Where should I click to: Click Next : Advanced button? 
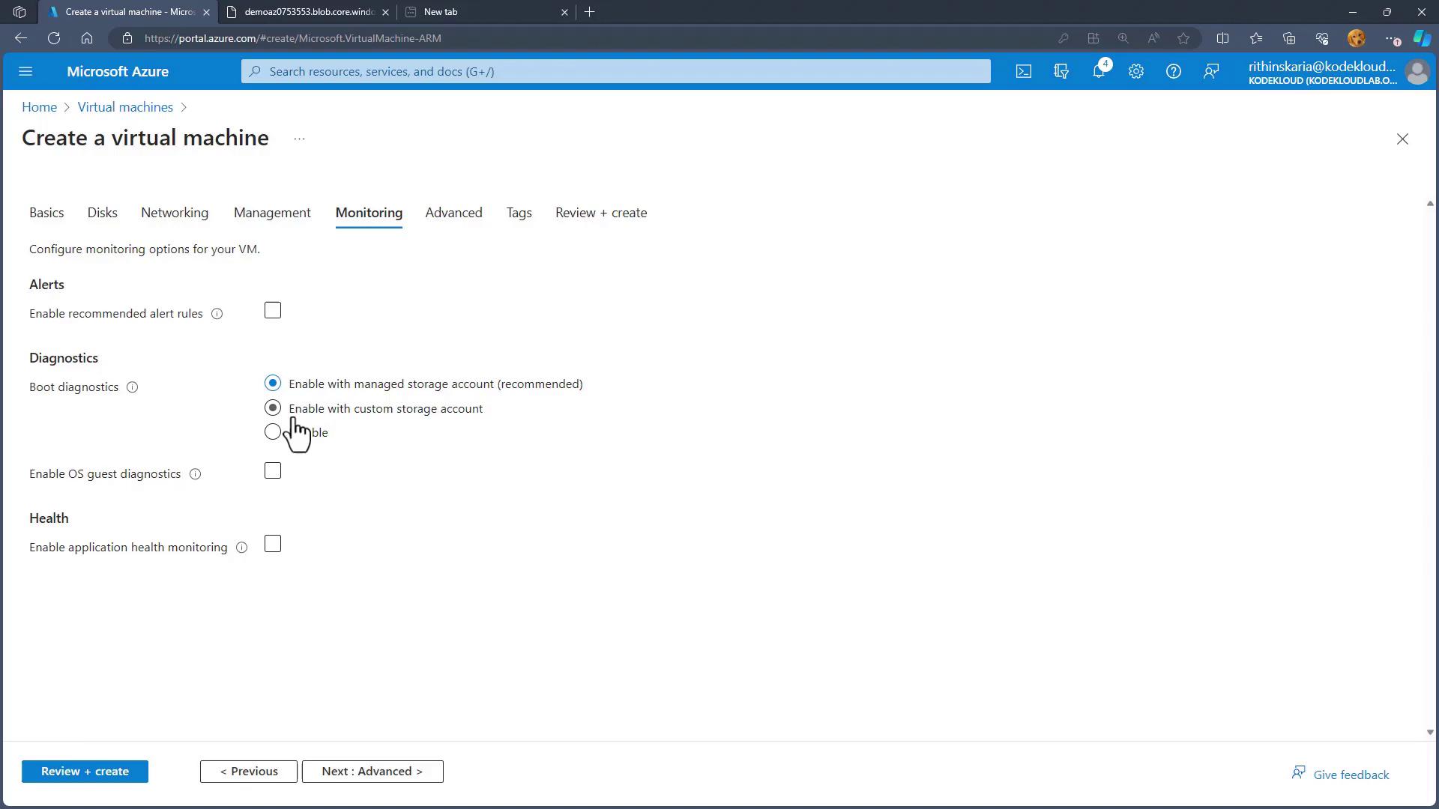[372, 772]
